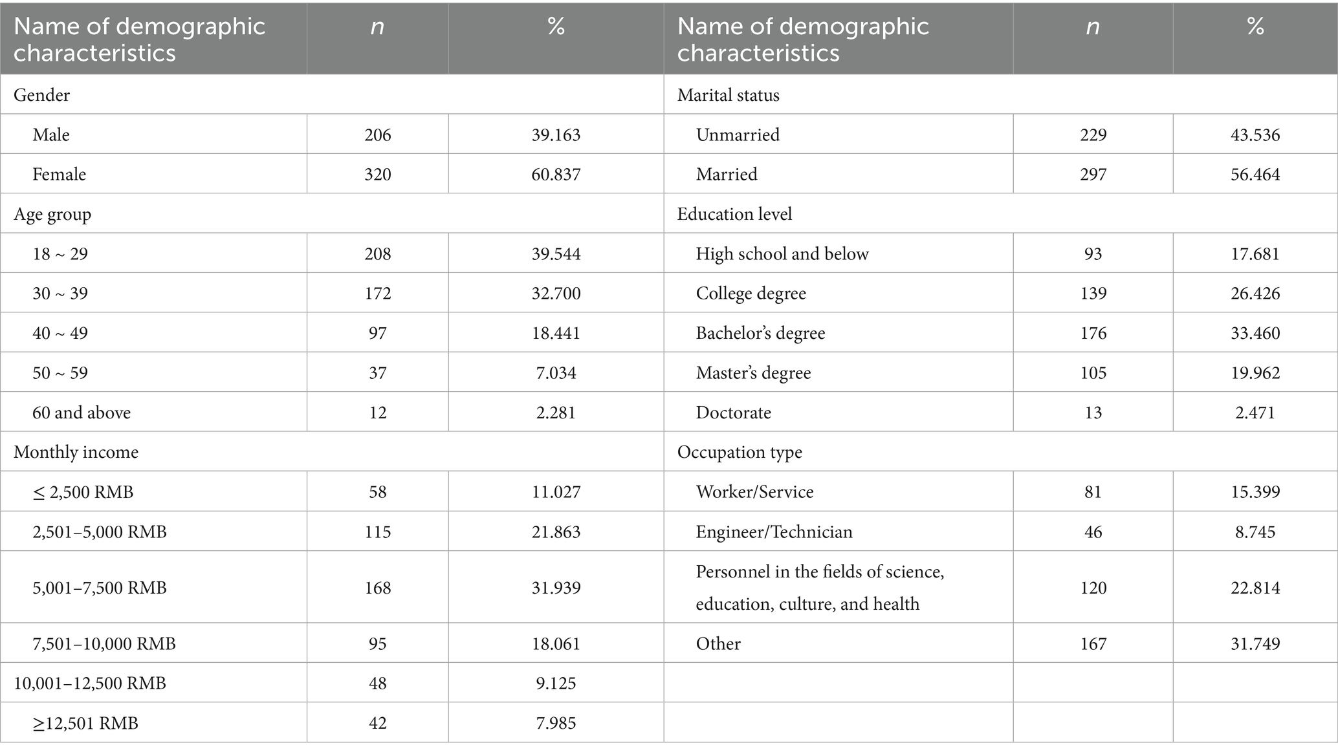Select the "Male" row label
Screen dimensions: 1338x754
point(51,135)
